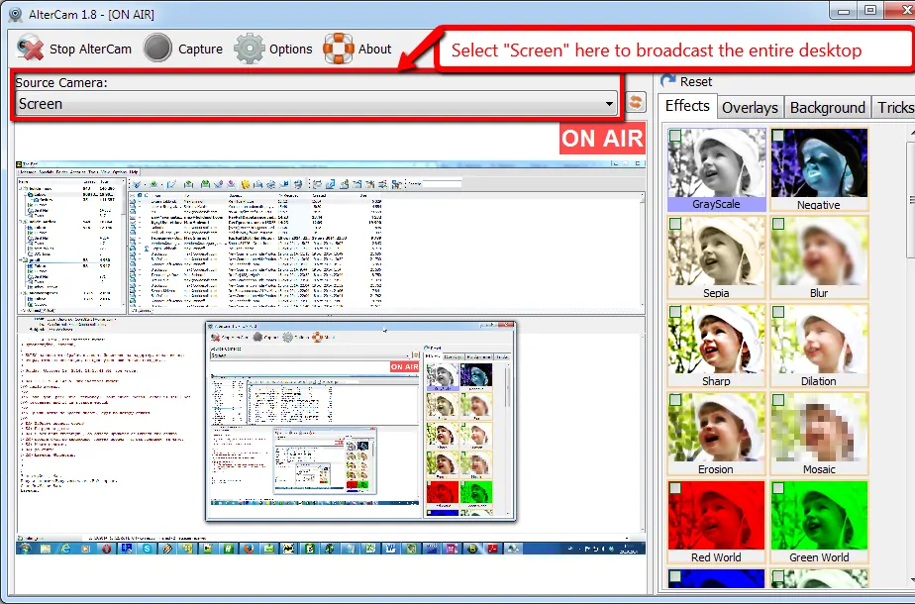Enable the Green World effect checkbox
This screenshot has height=604, width=915.
tap(778, 488)
